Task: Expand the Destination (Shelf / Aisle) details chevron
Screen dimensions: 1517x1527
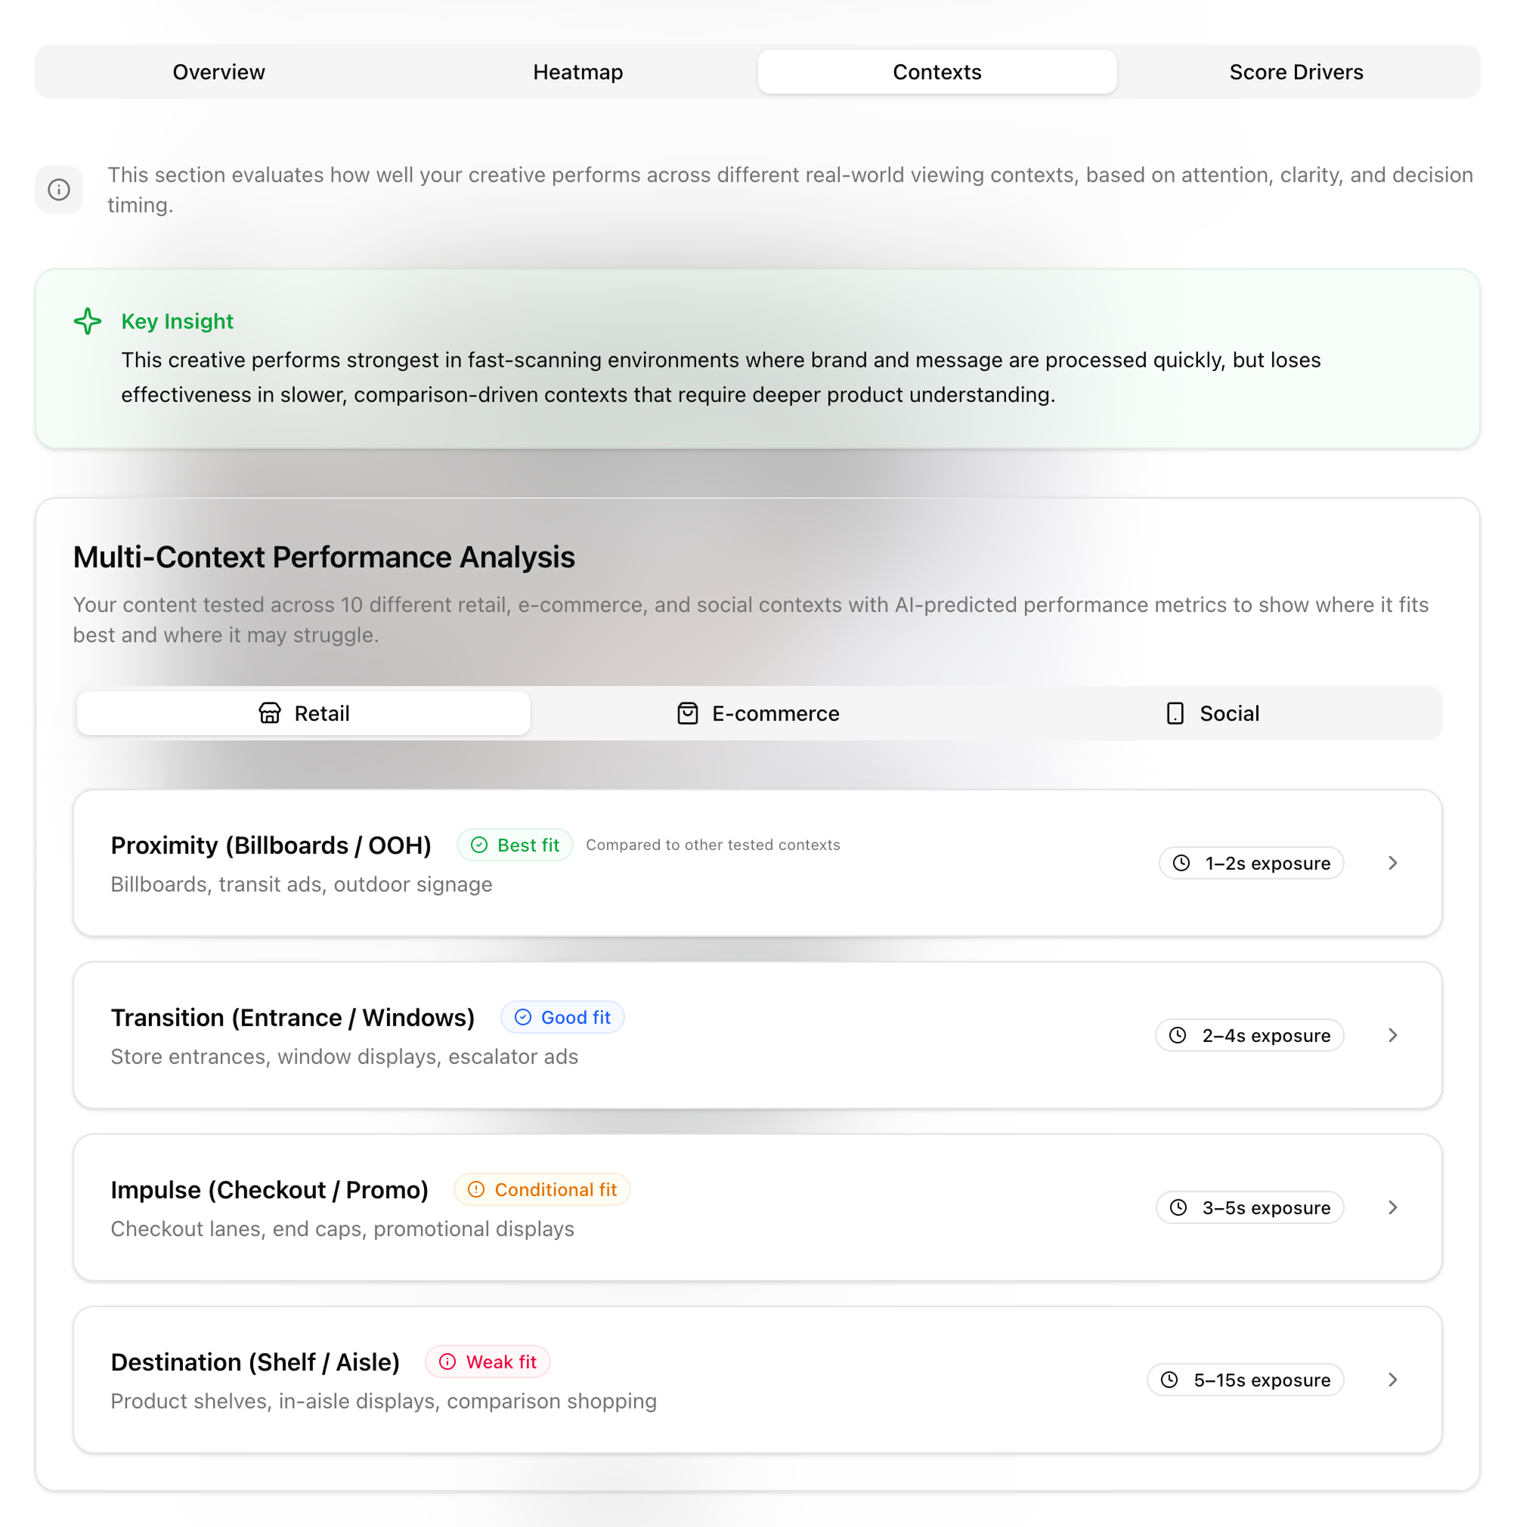Action: coord(1393,1380)
